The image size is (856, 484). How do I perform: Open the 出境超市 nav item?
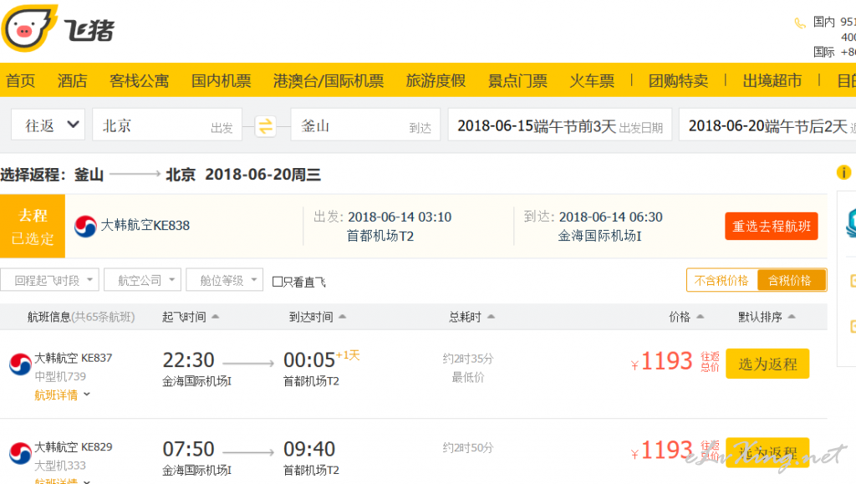click(x=772, y=81)
